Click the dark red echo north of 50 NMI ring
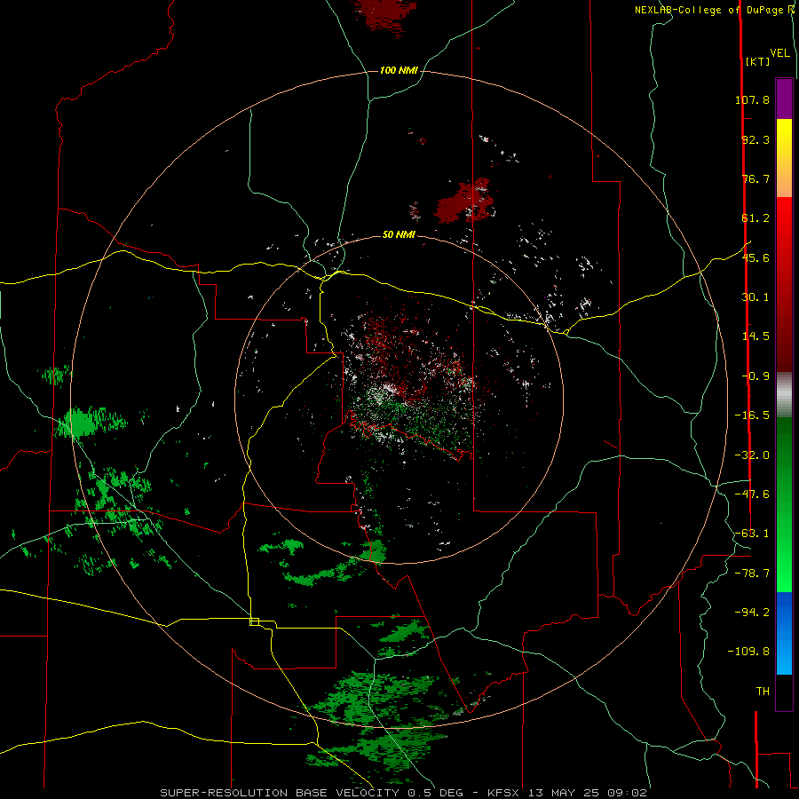Image resolution: width=799 pixels, height=799 pixels. click(464, 201)
